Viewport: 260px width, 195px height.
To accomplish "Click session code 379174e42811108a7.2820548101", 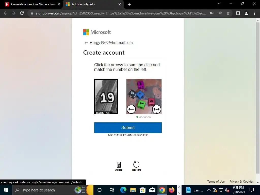I will point(128,135).
